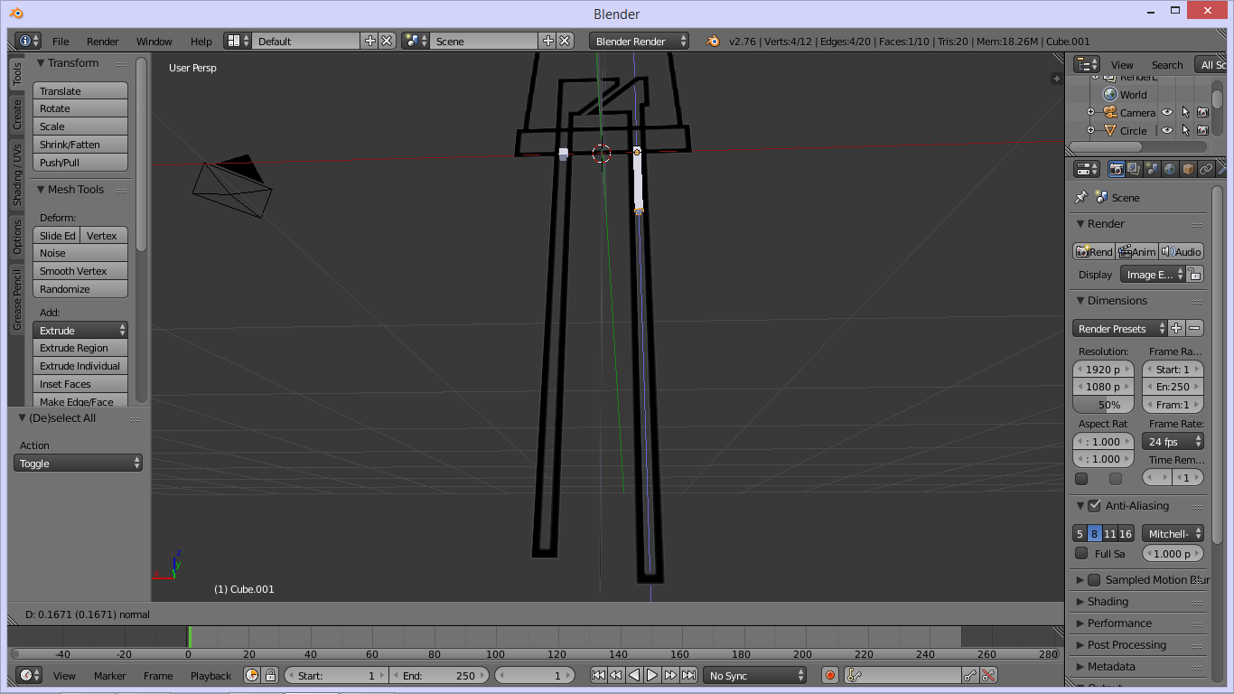1234x694 pixels.
Task: Click the Blender logo in the info header
Action: pyautogui.click(x=713, y=41)
